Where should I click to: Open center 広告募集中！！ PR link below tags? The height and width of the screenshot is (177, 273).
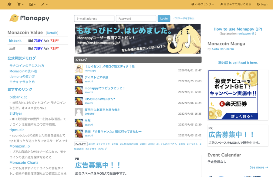click(98, 165)
